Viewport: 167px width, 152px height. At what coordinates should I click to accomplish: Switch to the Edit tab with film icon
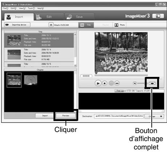pyautogui.click(x=49, y=17)
